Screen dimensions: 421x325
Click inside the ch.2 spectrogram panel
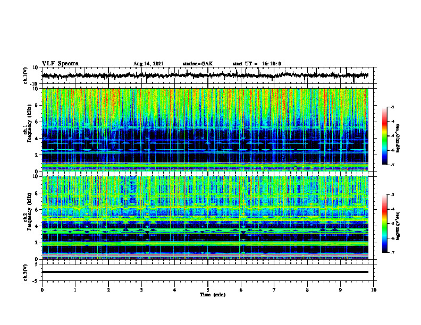pyautogui.click(x=205, y=218)
